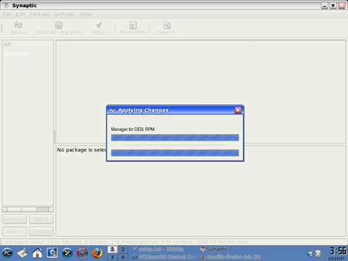Image resolution: width=348 pixels, height=261 pixels.
Task: Click the Mark All Upgrades icon
Action: (59, 25)
